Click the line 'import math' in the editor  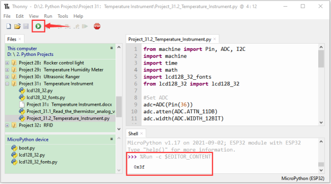pyautogui.click(x=160, y=70)
